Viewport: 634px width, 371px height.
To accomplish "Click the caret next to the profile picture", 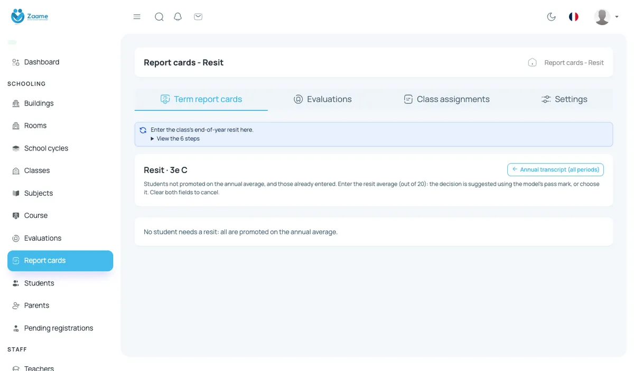I will tap(617, 17).
